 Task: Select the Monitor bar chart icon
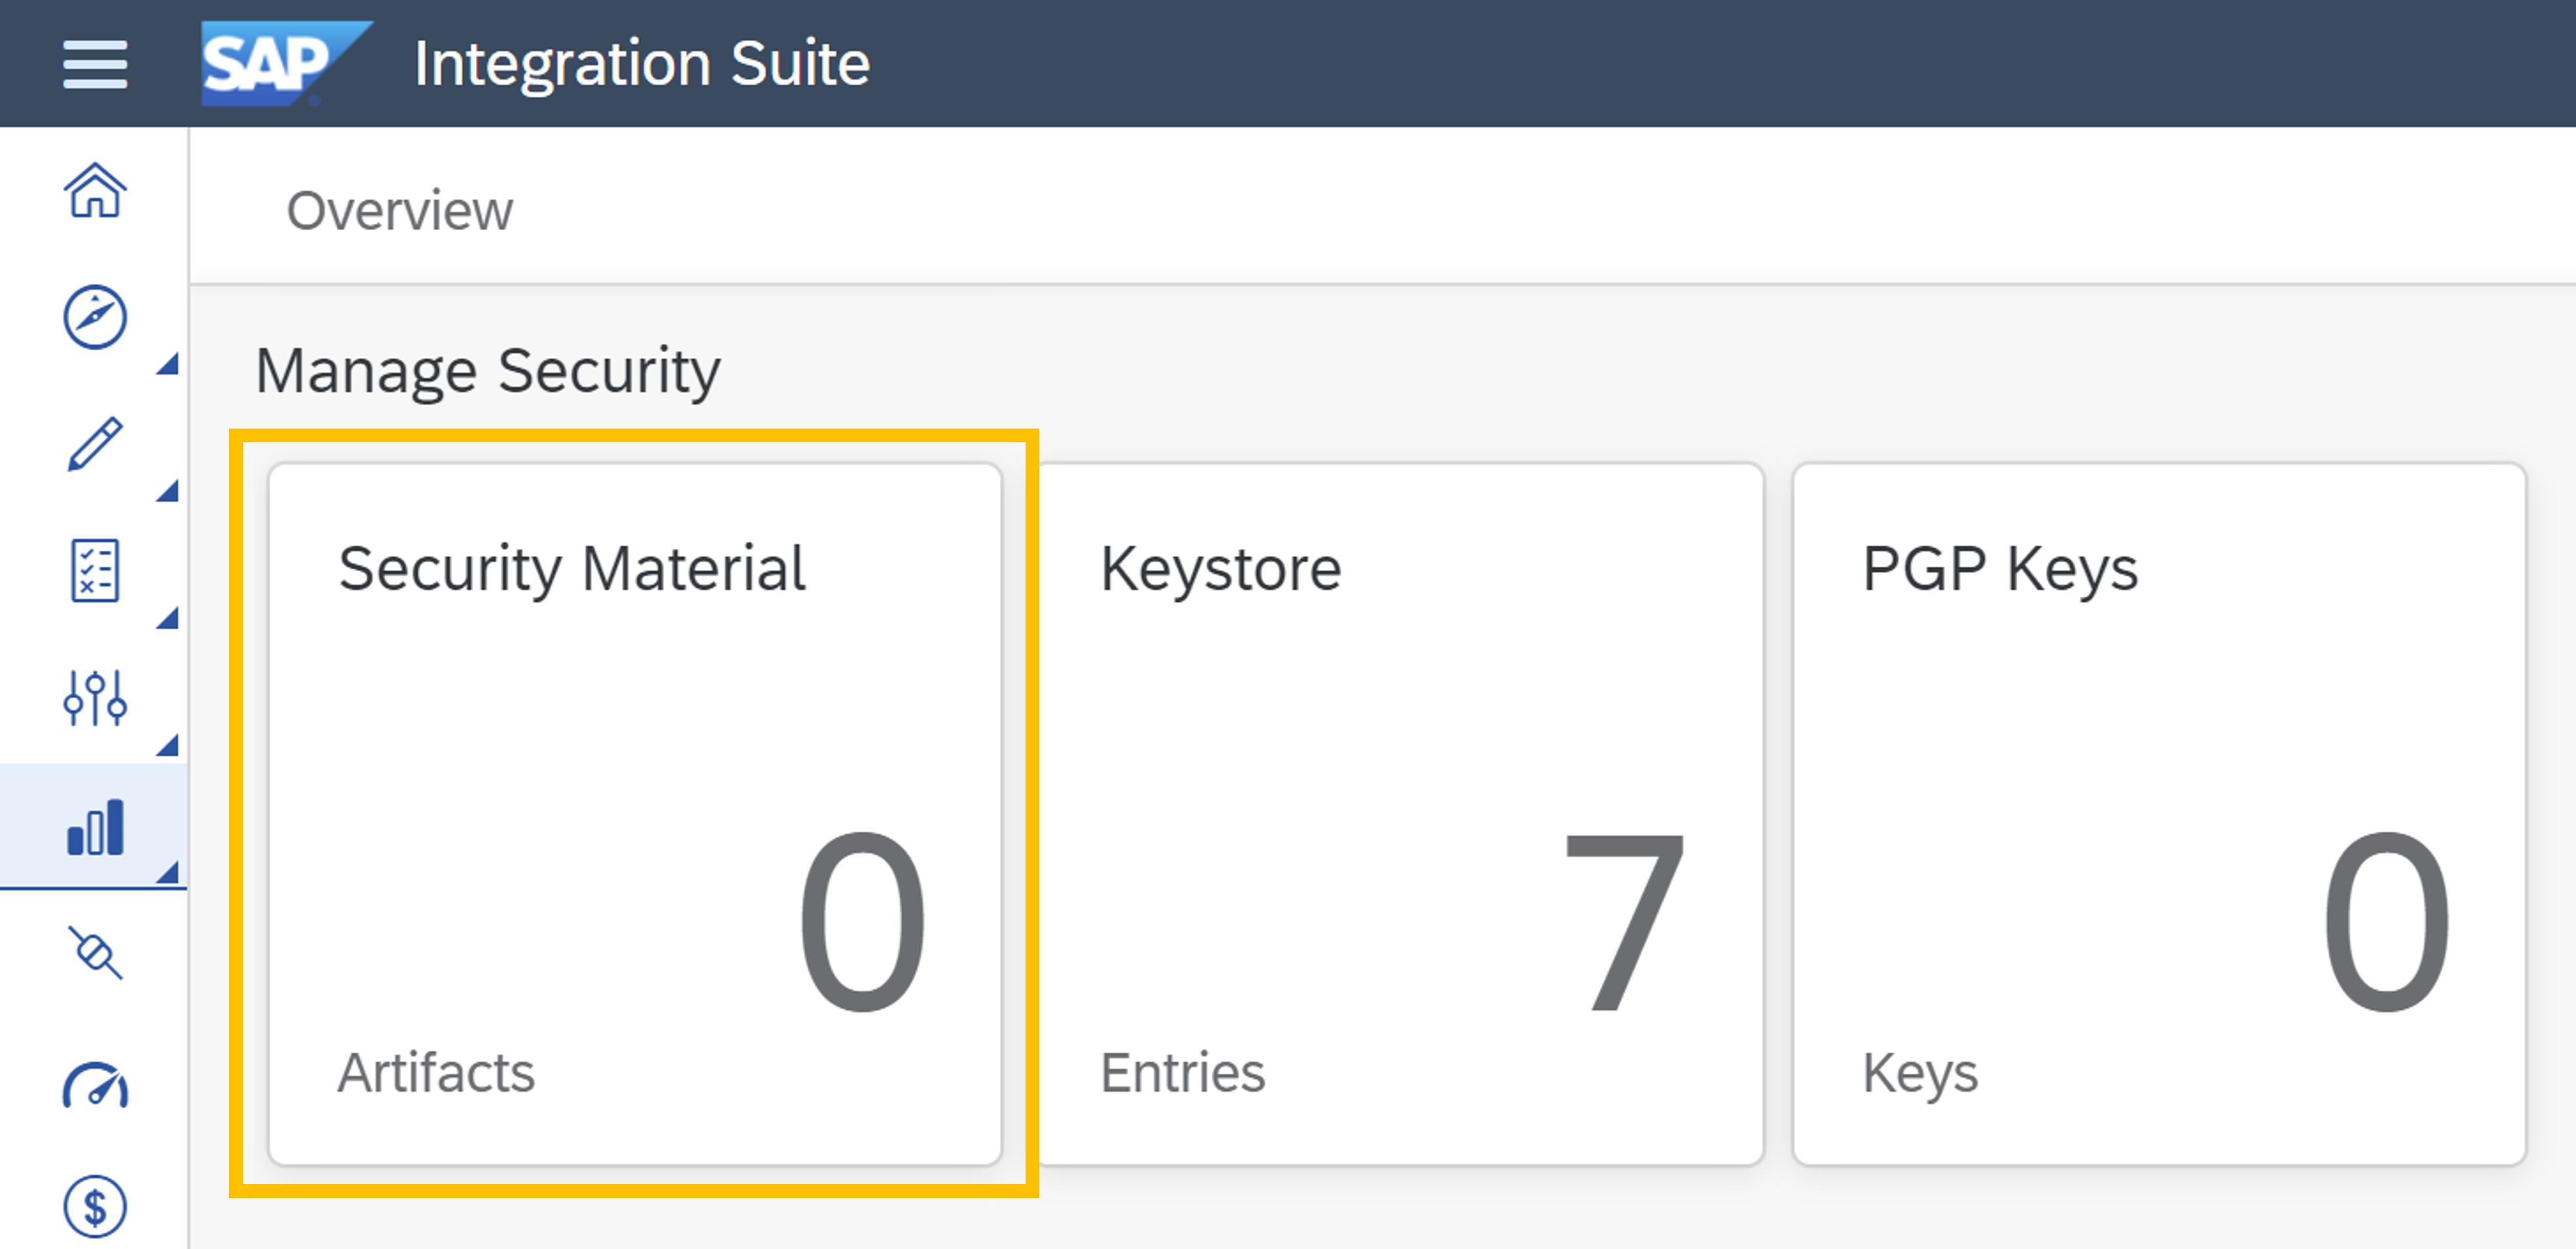95,827
